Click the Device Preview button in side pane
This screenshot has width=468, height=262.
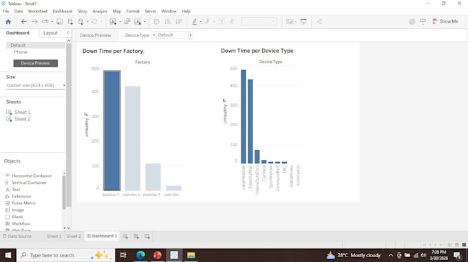point(36,63)
